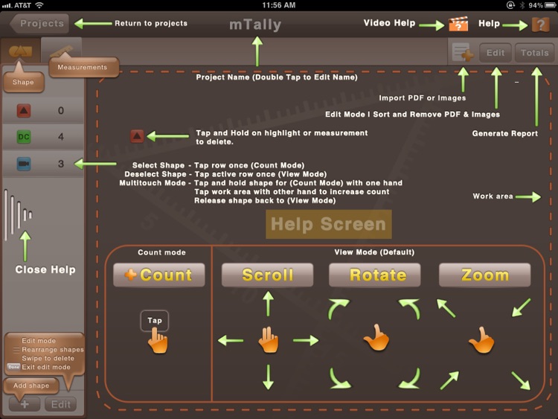Click the Scroll button
This screenshot has width=558, height=419.
click(x=268, y=275)
